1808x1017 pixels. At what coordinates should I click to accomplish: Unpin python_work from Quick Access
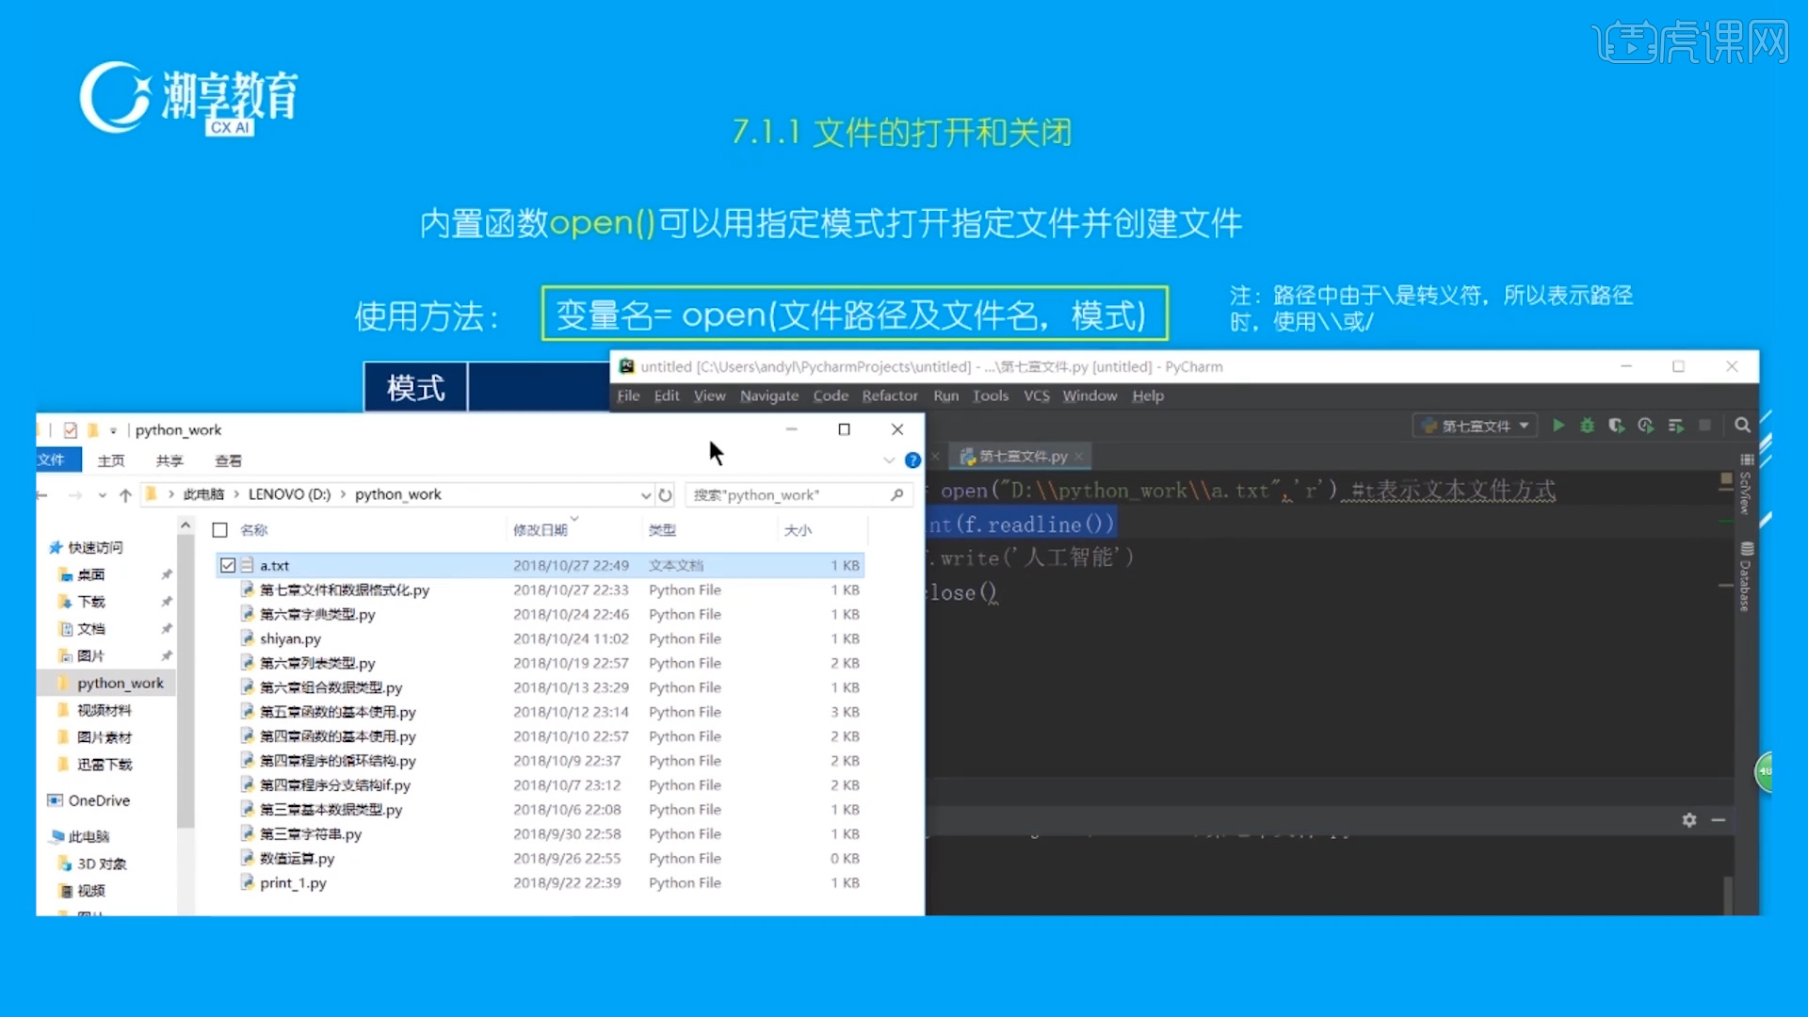click(x=166, y=682)
